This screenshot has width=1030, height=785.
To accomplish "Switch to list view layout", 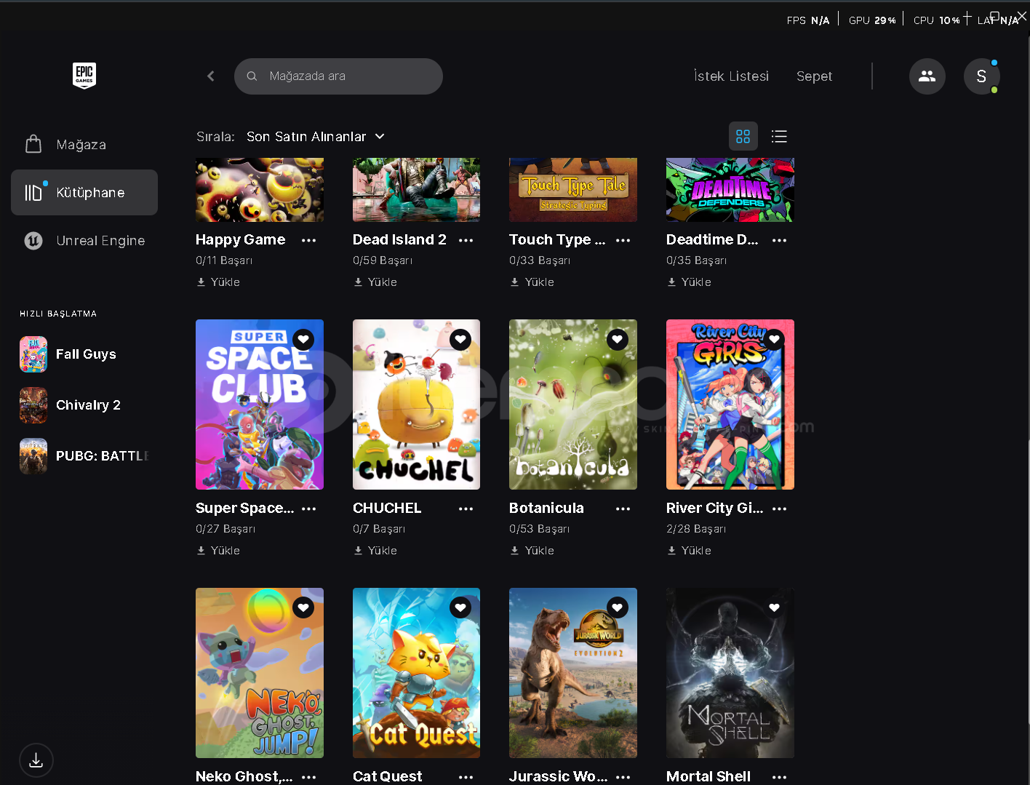I will (x=779, y=136).
